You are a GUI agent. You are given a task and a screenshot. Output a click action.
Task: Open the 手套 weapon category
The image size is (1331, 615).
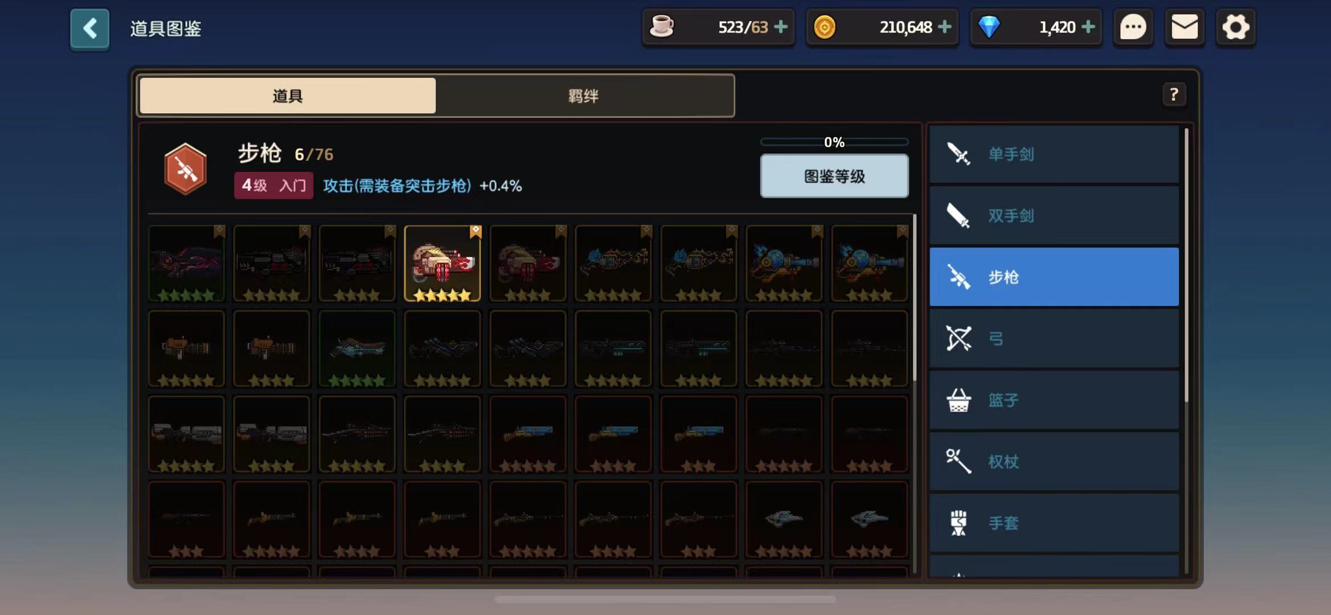tap(1054, 523)
